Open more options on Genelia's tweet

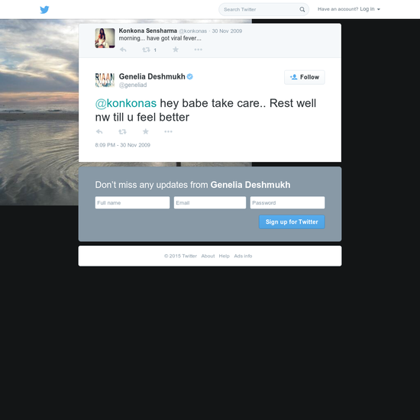[168, 131]
